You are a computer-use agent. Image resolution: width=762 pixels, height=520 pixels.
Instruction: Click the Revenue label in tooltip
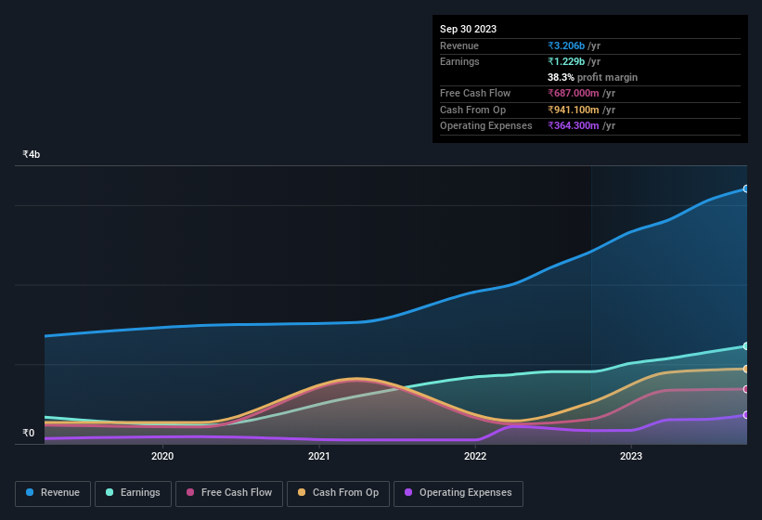pos(459,45)
